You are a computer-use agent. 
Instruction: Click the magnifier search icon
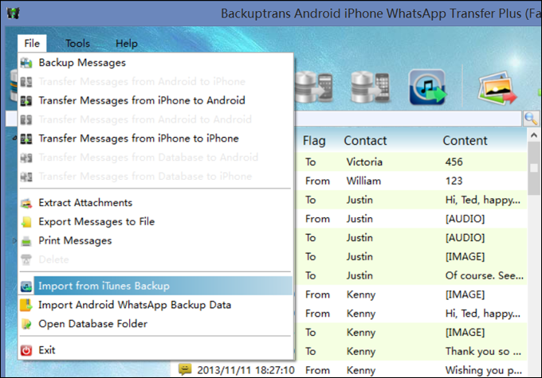pyautogui.click(x=531, y=119)
